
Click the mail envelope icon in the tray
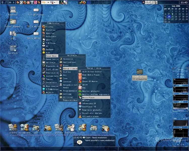coord(152,2)
